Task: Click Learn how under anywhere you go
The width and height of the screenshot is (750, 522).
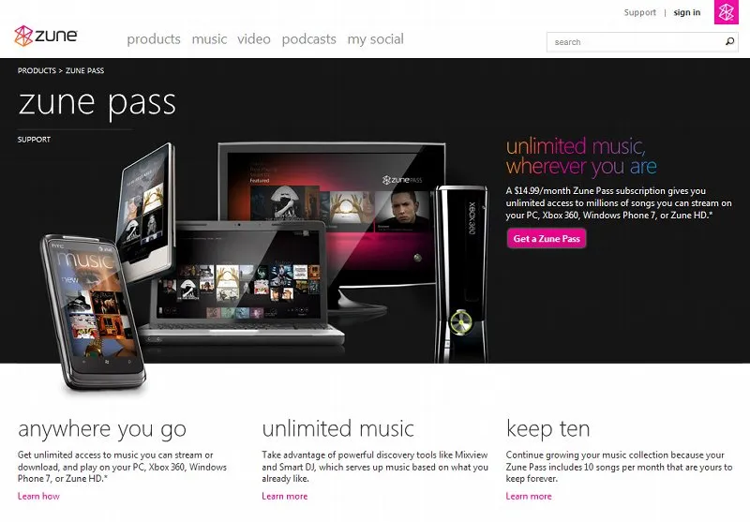Action: tap(38, 496)
